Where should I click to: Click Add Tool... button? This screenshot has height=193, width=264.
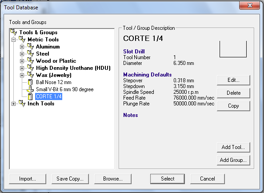233,147
